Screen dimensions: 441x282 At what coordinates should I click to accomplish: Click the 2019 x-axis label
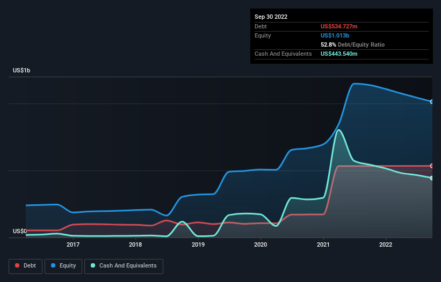click(198, 244)
